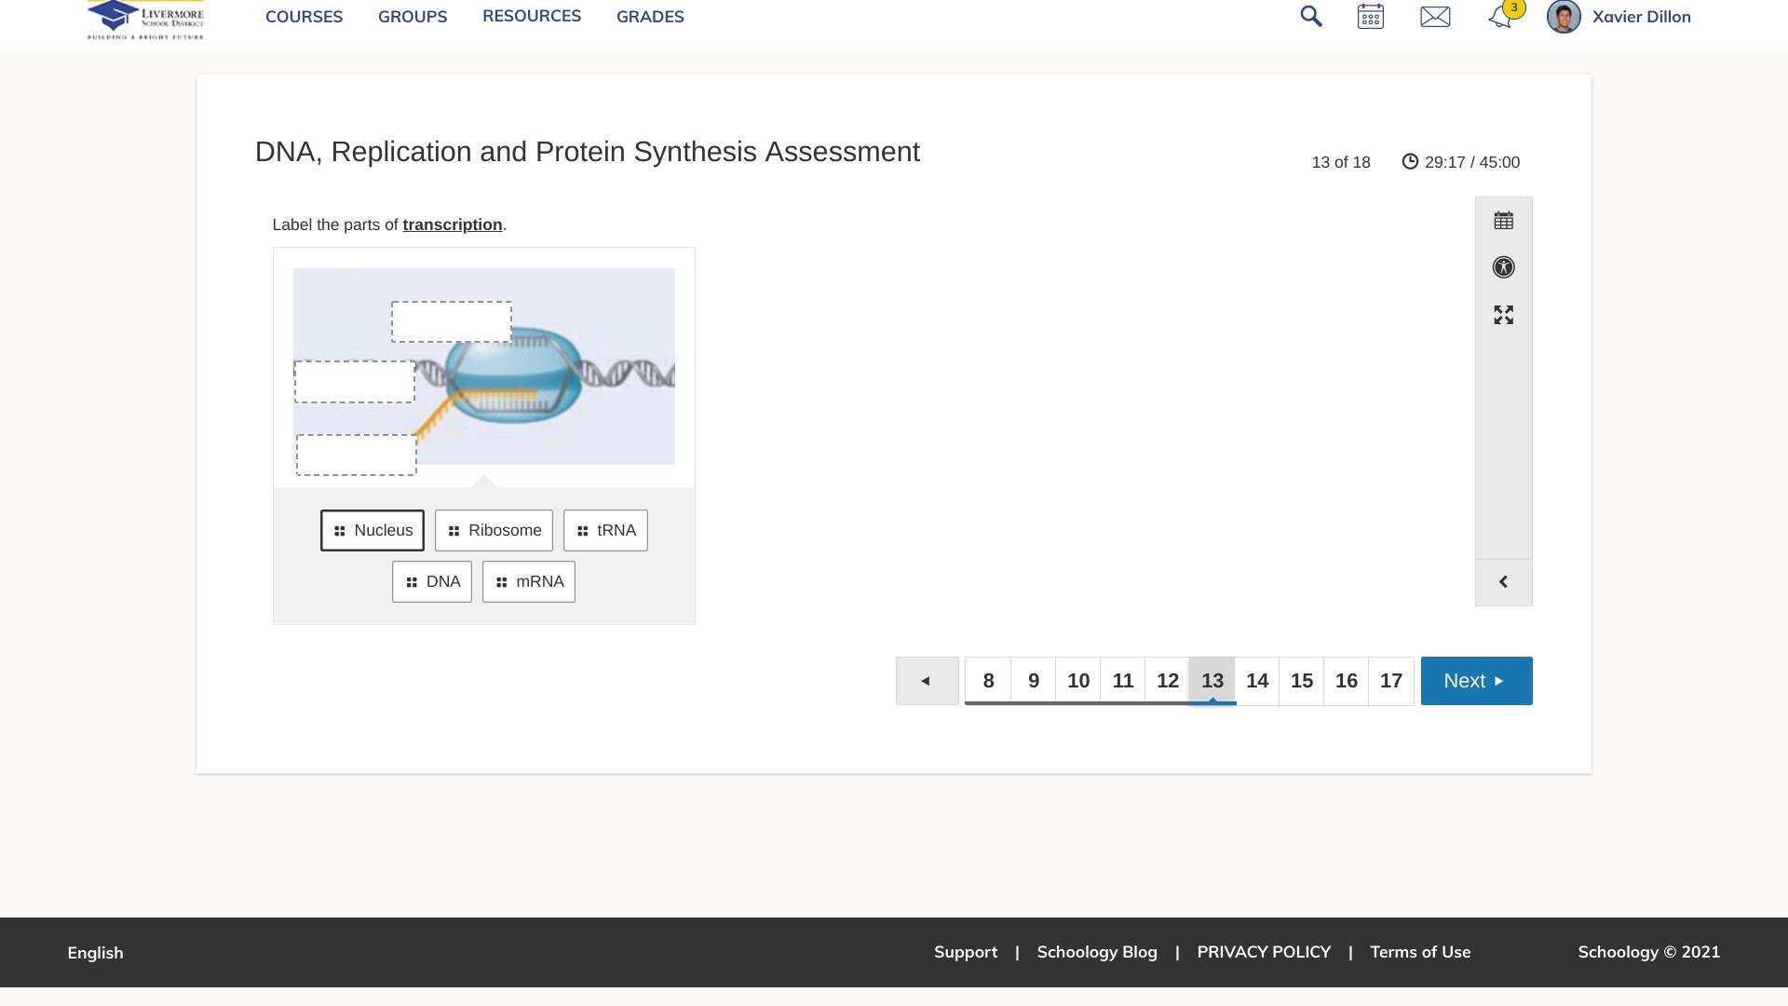Screen dimensions: 1788x1006
Task: Open the notifications bell icon
Action: (x=1499, y=17)
